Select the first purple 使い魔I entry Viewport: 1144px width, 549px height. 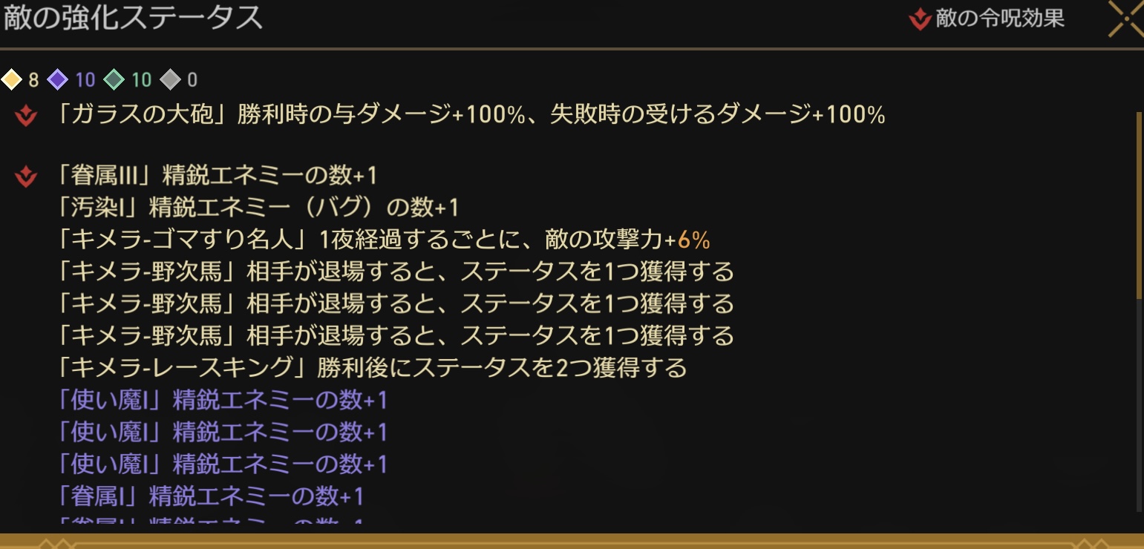click(222, 401)
